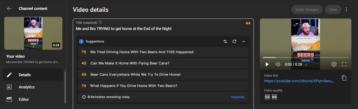The width and height of the screenshot is (358, 109).
Task: Collapse the Suggestions panel chevron
Action: point(244,41)
